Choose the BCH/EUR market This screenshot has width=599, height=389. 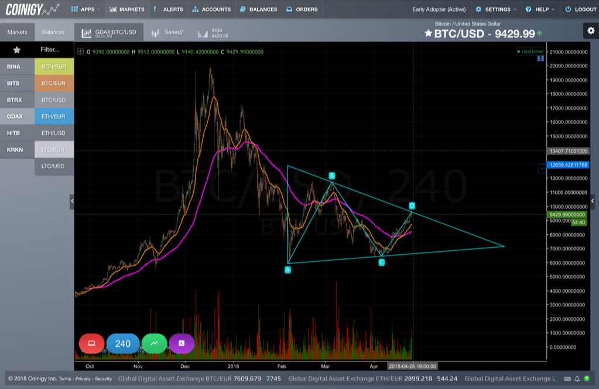[x=54, y=66]
